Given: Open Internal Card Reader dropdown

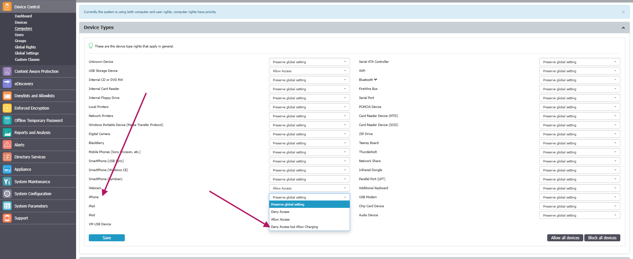Looking at the screenshot, I should [x=309, y=89].
